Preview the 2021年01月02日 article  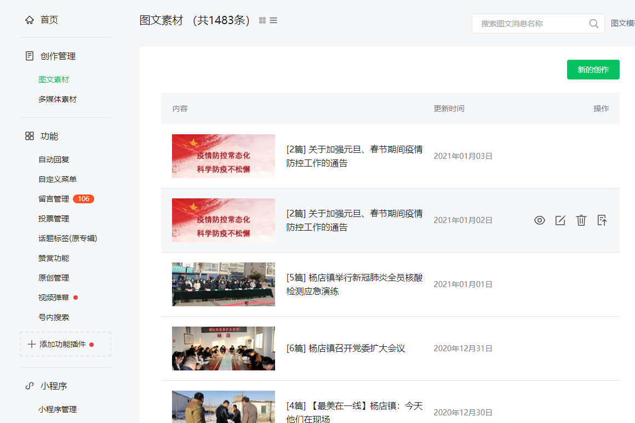pos(540,220)
